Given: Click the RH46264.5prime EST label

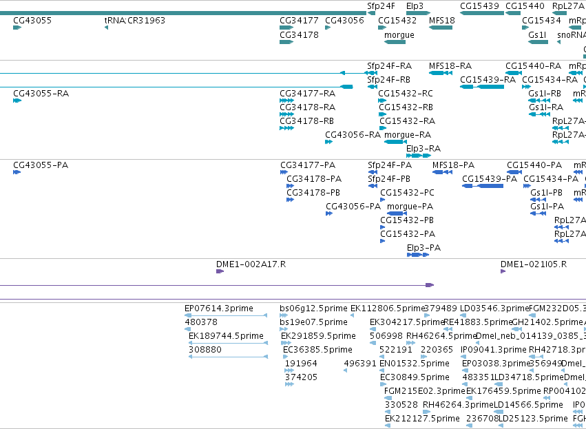Looking at the screenshot, I should [x=441, y=336].
